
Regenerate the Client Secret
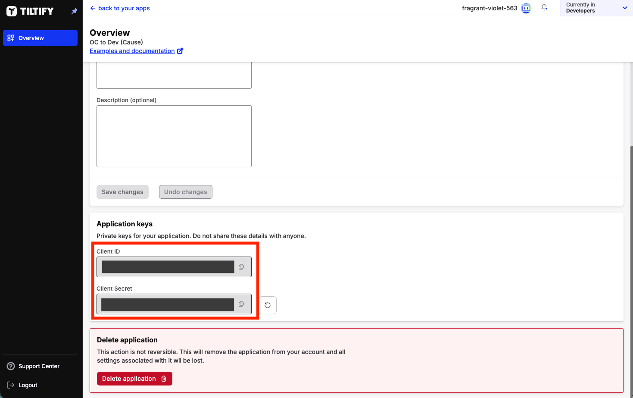point(268,305)
